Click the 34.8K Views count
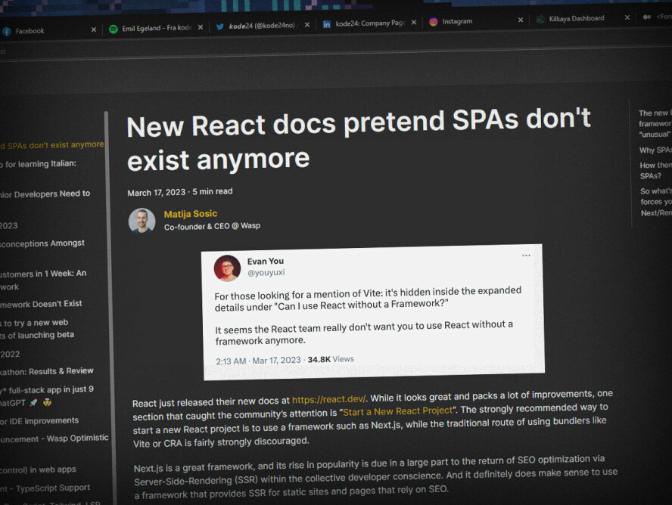 pos(331,359)
